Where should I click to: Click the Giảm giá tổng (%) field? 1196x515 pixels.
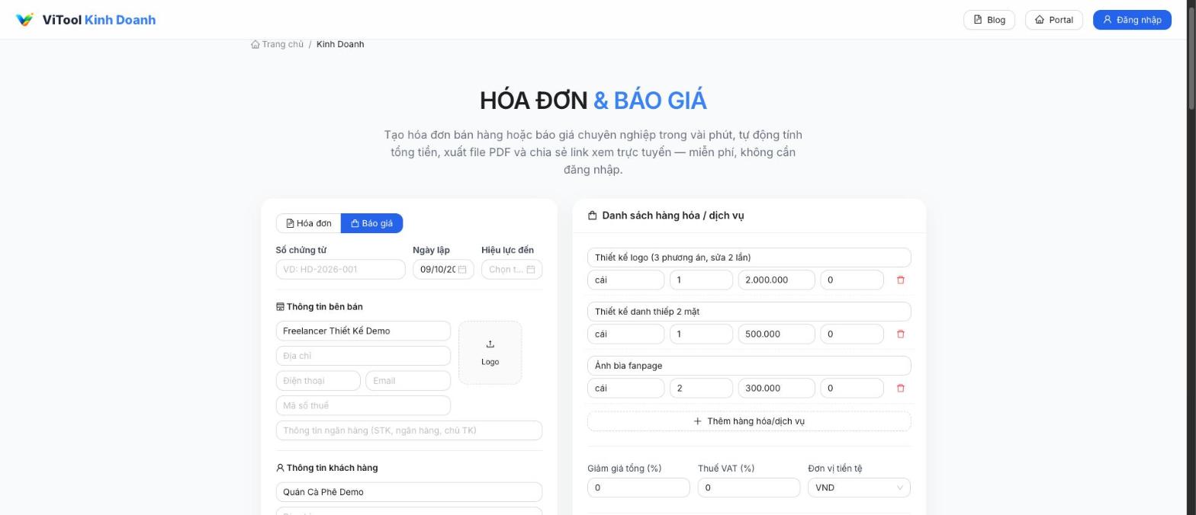coord(638,488)
